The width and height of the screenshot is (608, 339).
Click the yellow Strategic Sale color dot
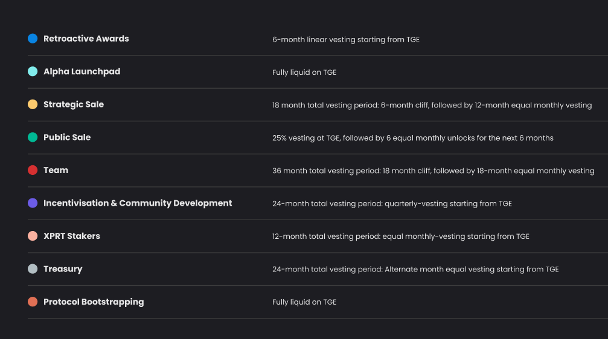(33, 104)
